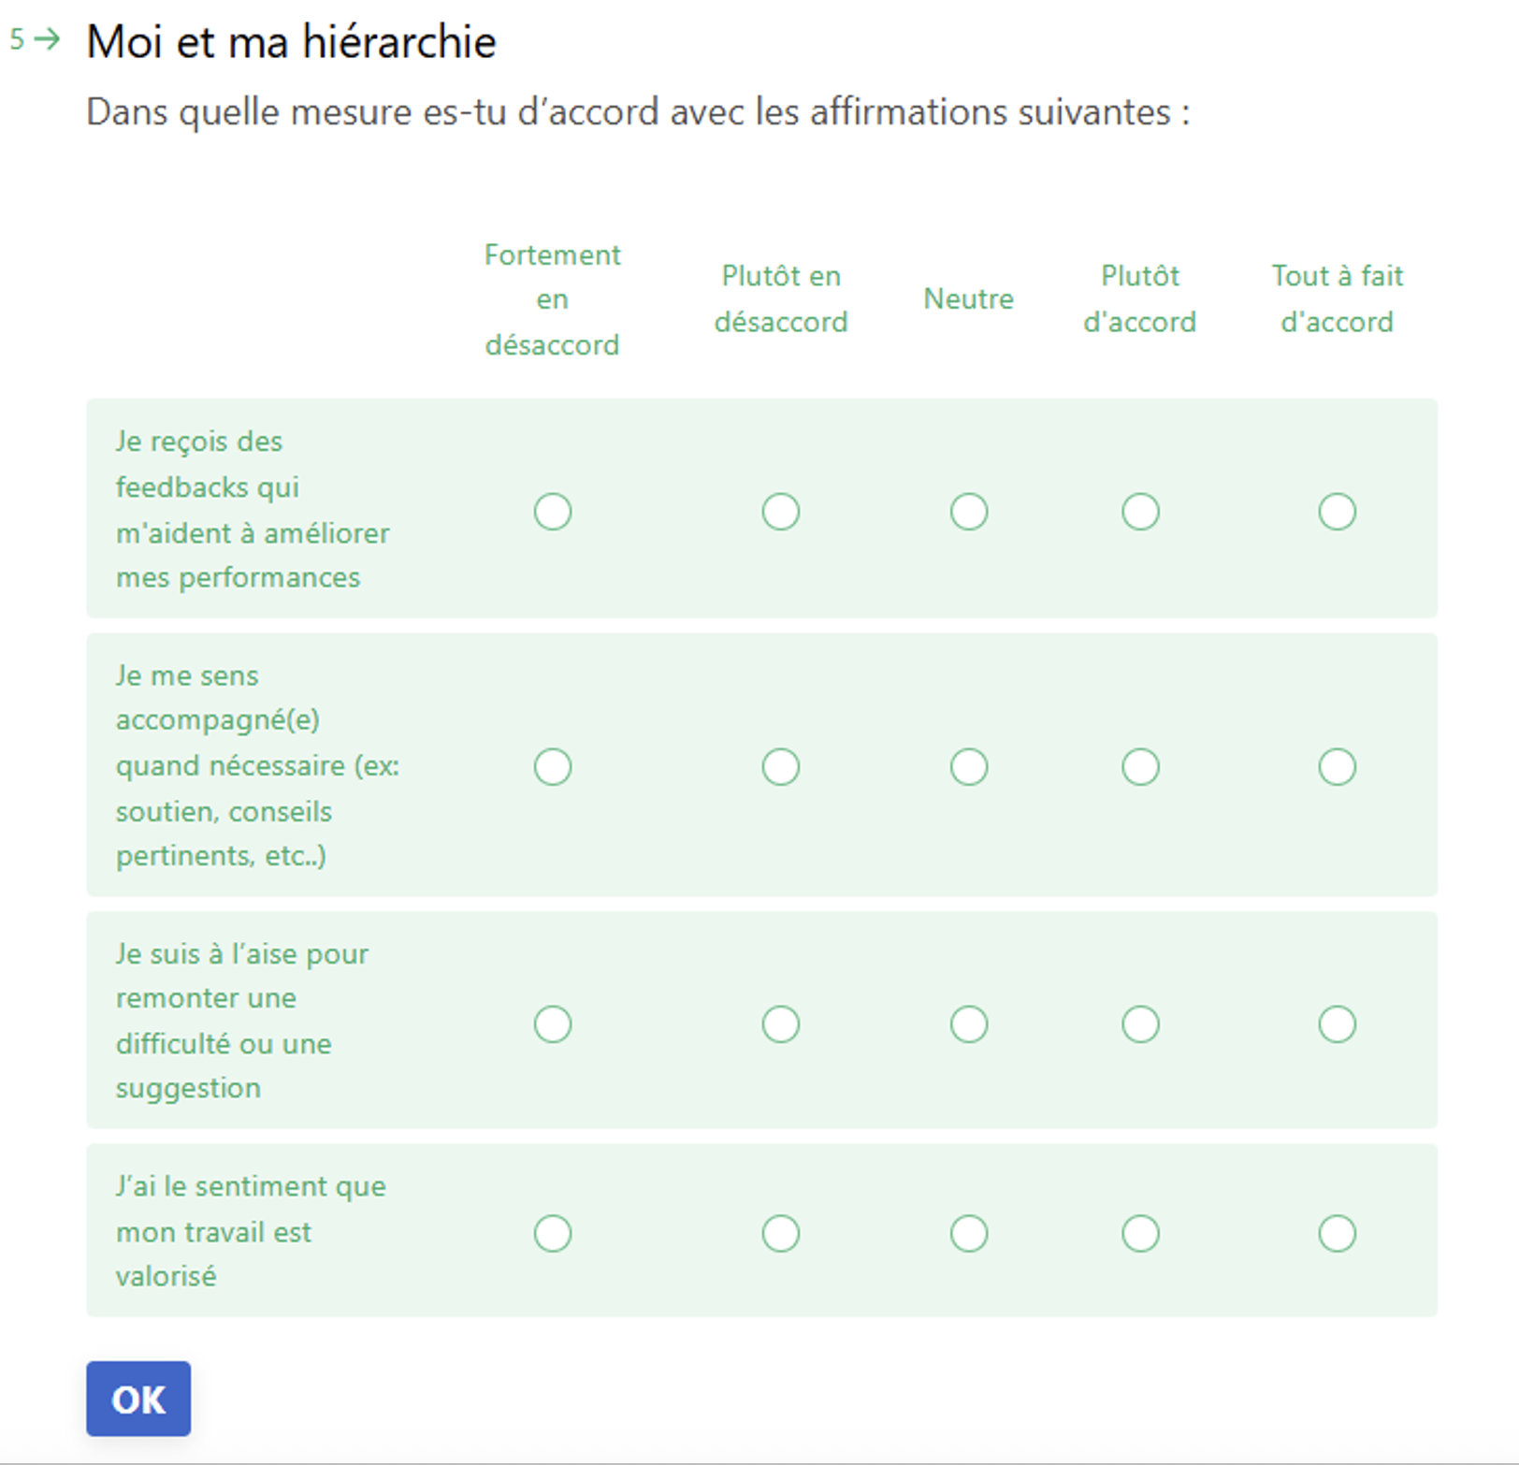Select 'Tout à fait d'accord' for feeling accompanied

[x=1337, y=766]
